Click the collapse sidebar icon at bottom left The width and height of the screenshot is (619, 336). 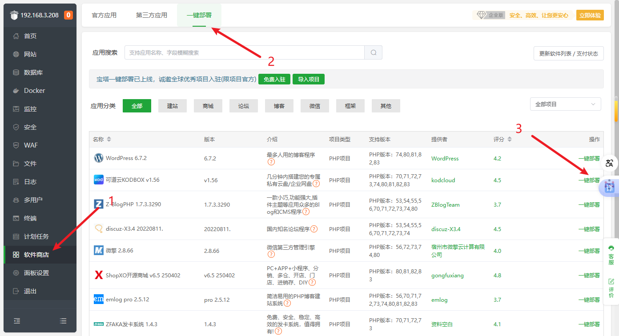[16, 320]
